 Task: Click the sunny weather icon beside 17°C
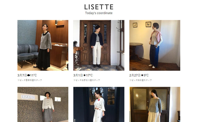85,75
